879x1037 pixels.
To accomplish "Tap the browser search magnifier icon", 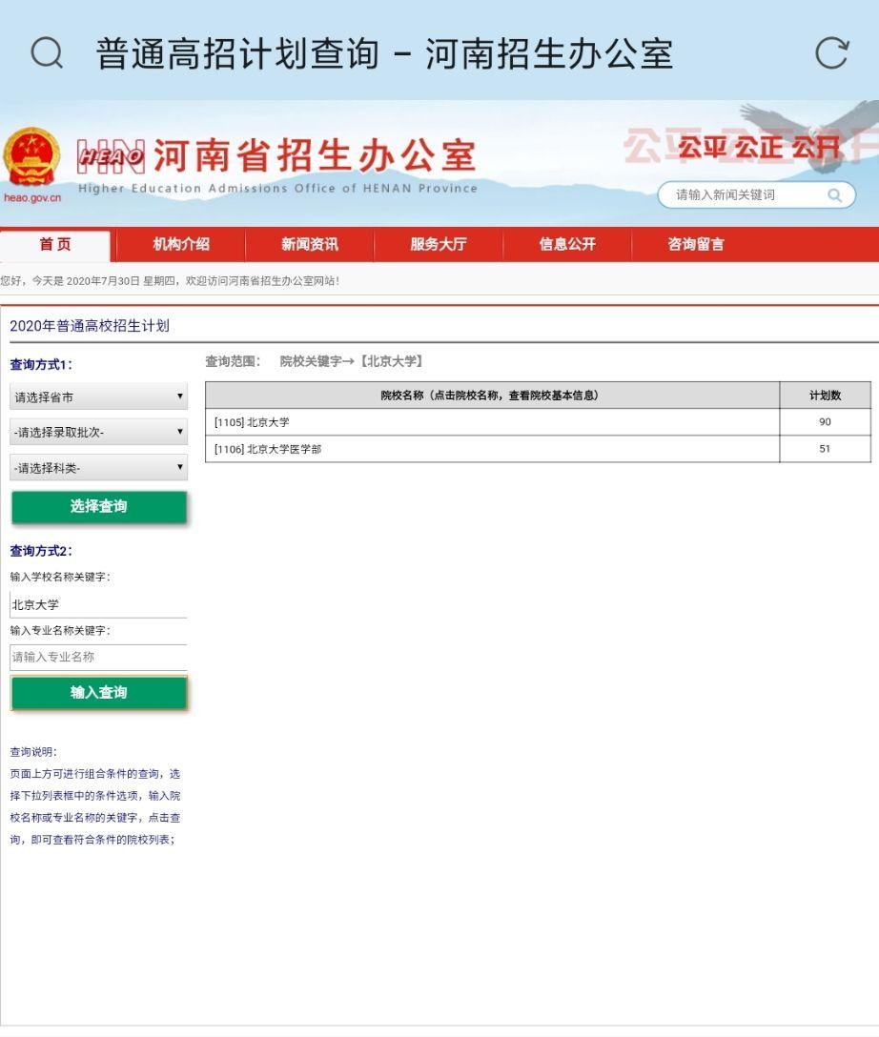I will pyautogui.click(x=47, y=53).
